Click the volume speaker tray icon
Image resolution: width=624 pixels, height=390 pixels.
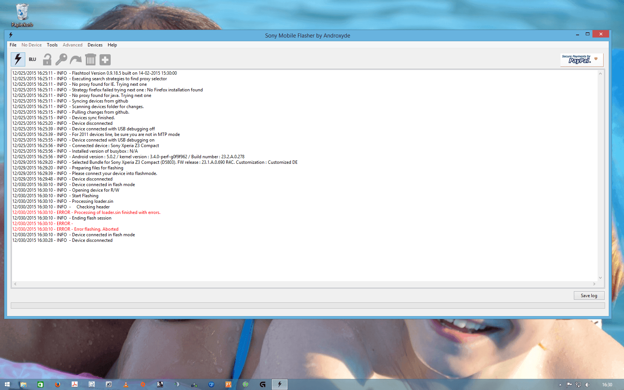click(x=587, y=385)
